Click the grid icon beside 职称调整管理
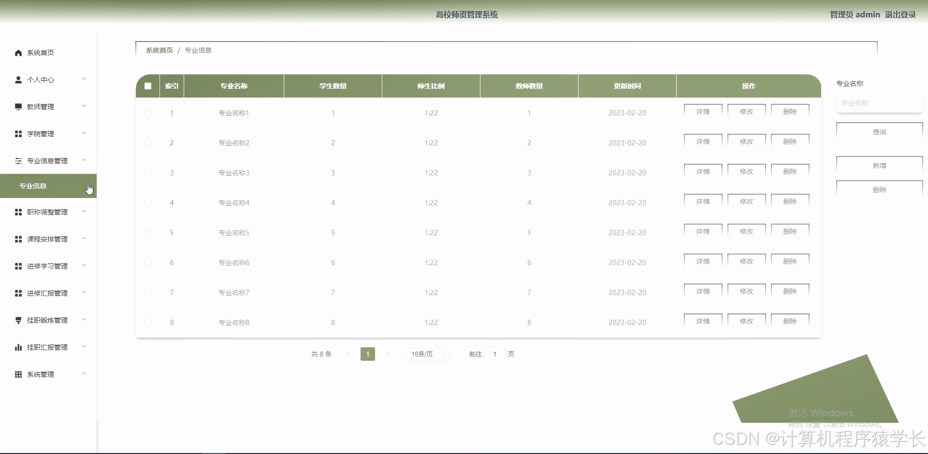The image size is (928, 454). pos(18,212)
